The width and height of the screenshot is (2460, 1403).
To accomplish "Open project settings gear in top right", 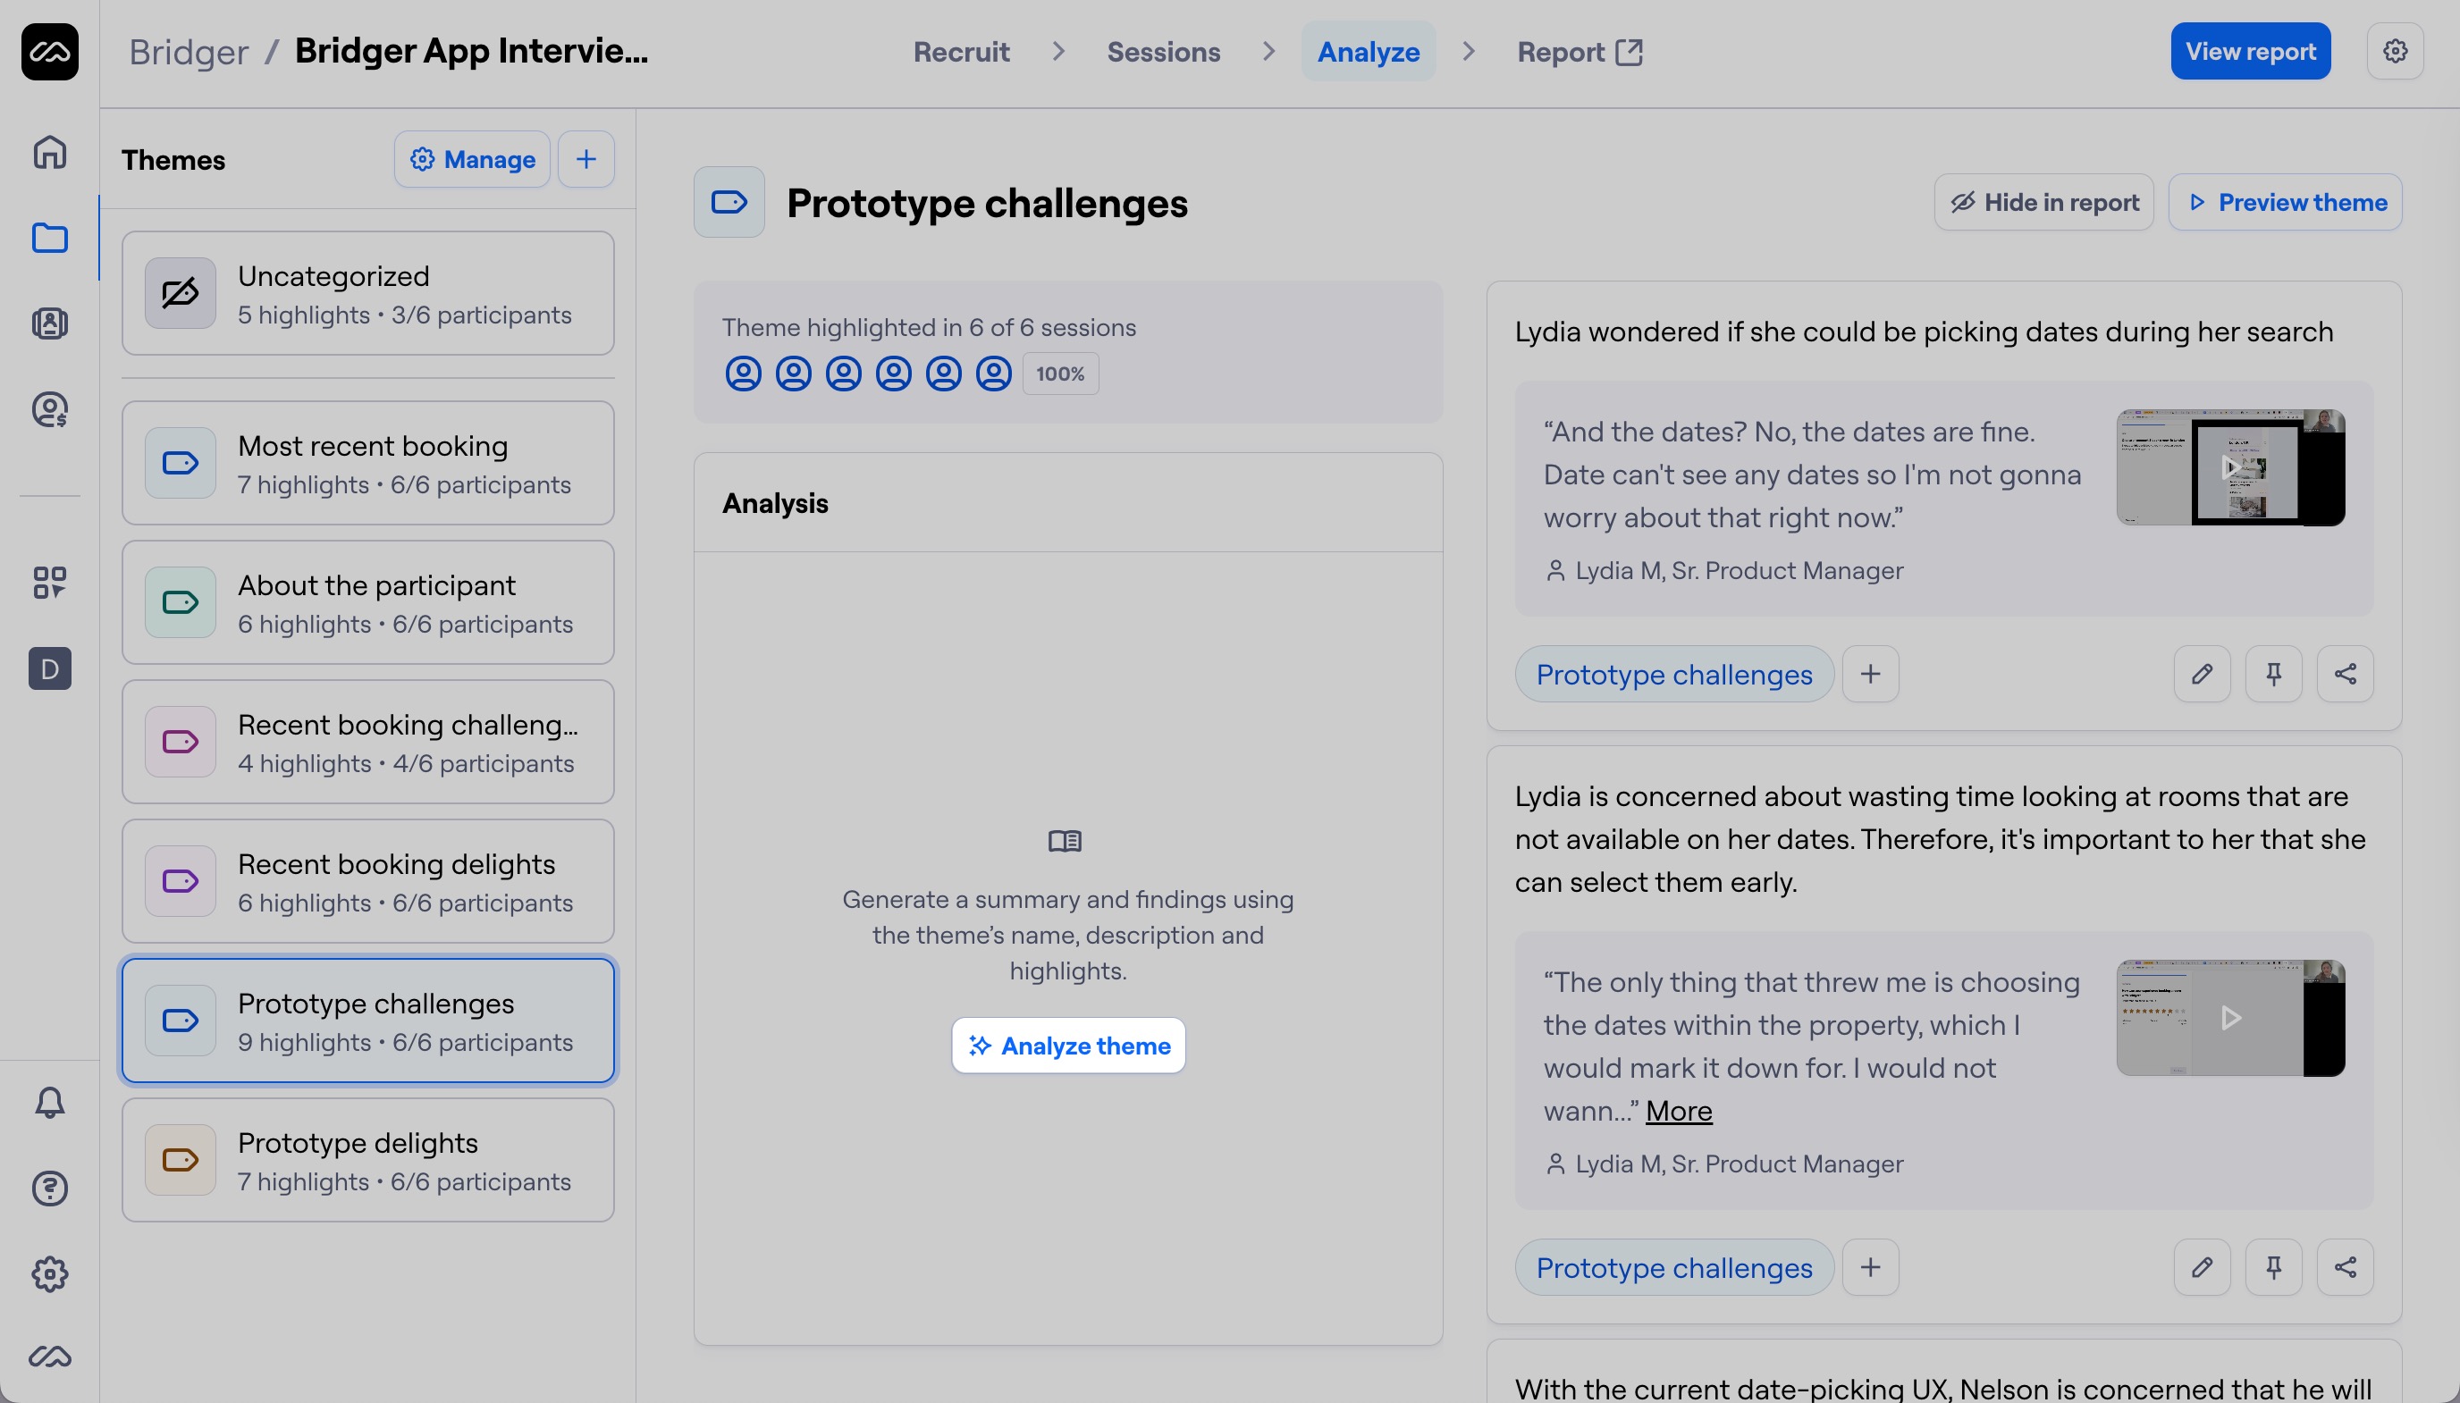I will (2395, 51).
